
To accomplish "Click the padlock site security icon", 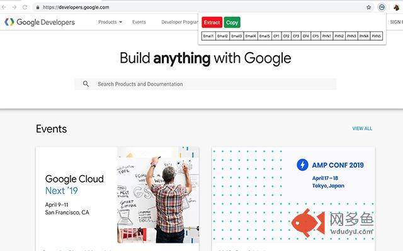I will tap(38, 8).
